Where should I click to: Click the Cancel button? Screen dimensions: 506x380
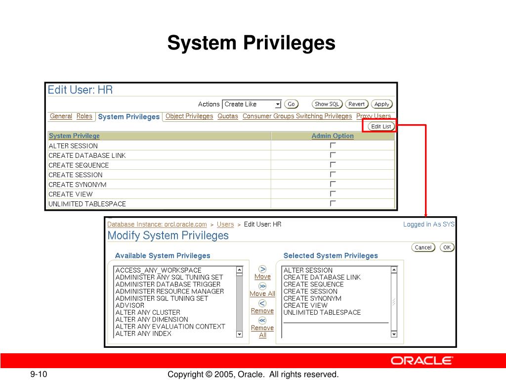423,247
